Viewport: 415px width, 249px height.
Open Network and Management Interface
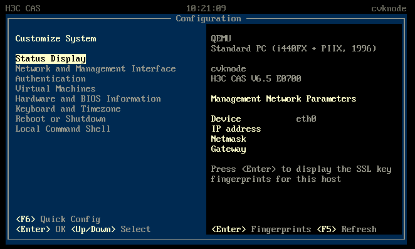click(x=95, y=68)
